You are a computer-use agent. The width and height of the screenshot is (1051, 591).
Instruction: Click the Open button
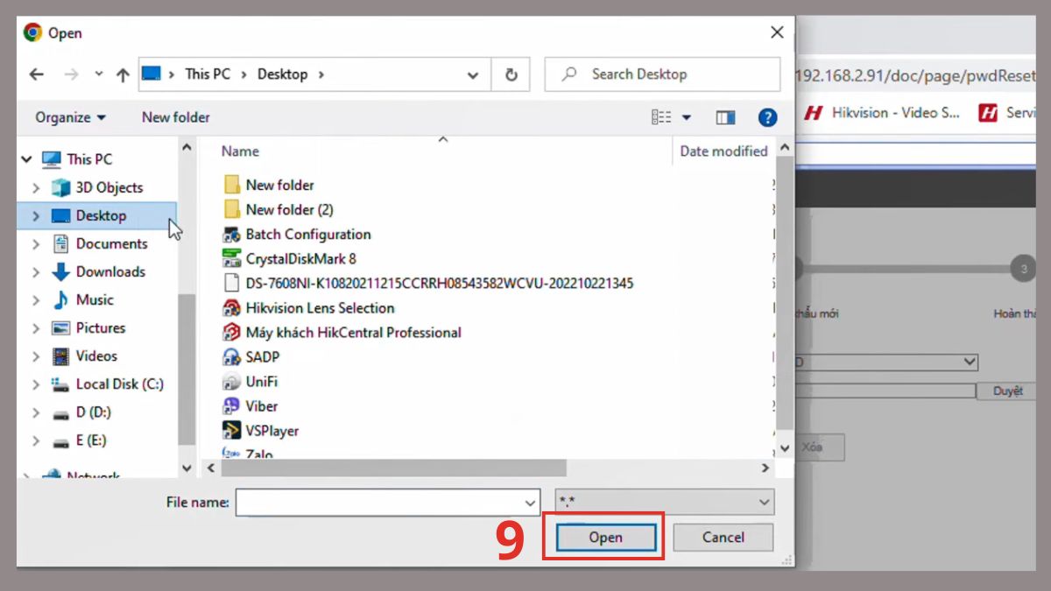(x=605, y=537)
